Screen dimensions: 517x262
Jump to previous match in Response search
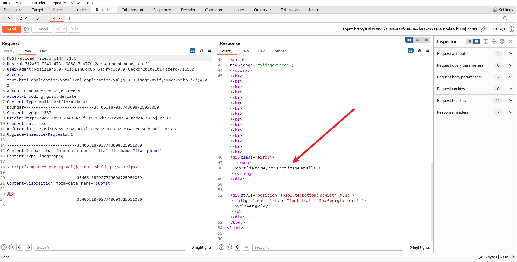238,247
